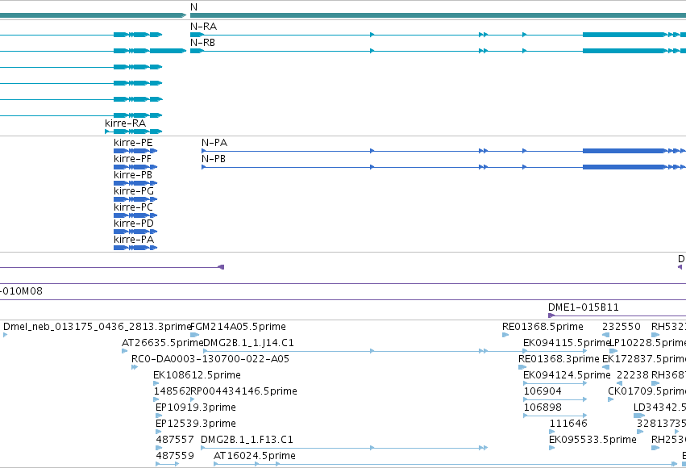This screenshot has width=686, height=468.
Task: Click the purple arrowhead starting DME1-015B11
Action: pos(551,315)
